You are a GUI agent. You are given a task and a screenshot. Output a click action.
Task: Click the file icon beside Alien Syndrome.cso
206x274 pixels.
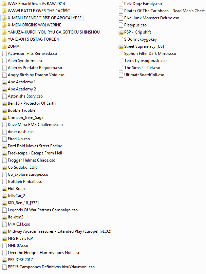pyautogui.click(x=4, y=61)
